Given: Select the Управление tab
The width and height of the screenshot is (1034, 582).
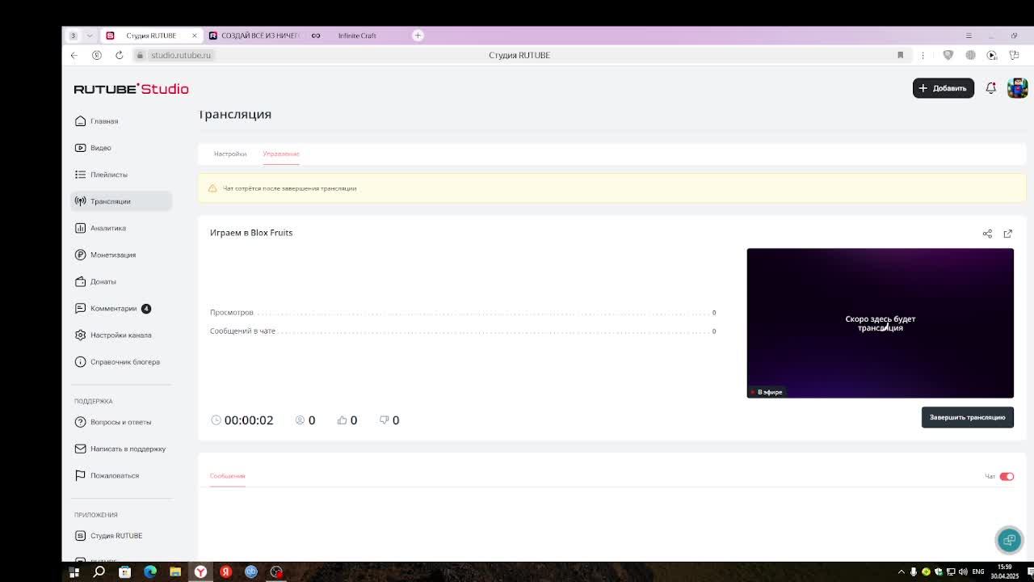Looking at the screenshot, I should [281, 154].
